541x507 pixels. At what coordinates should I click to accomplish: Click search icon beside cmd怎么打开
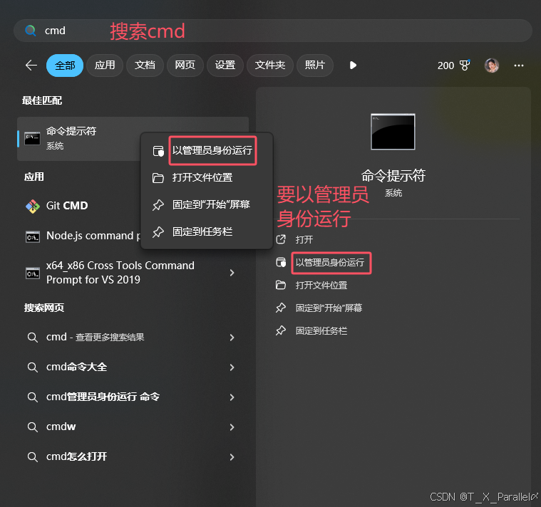click(33, 457)
